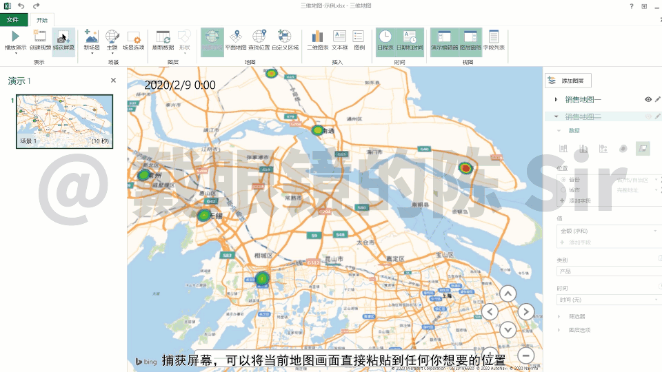The image size is (662, 372).
Task: Click the Redo arrow in title bar
Action: (37, 6)
